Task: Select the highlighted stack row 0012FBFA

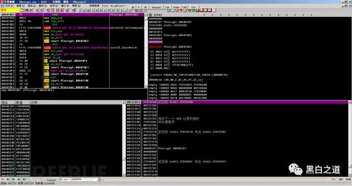Action: (x=238, y=102)
